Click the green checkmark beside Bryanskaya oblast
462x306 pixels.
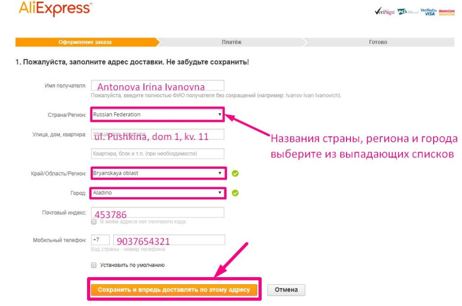click(x=235, y=173)
